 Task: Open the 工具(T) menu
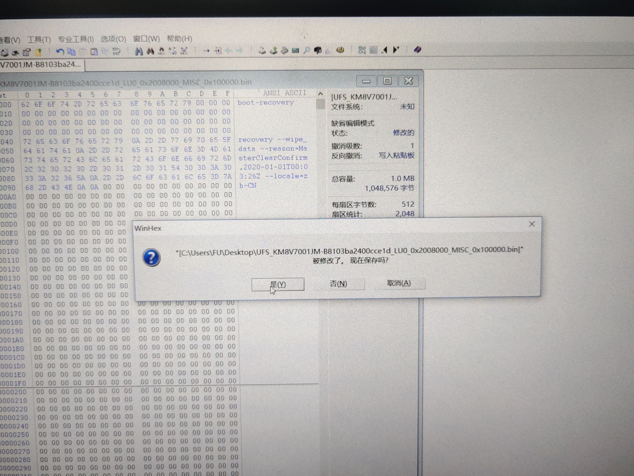(39, 40)
